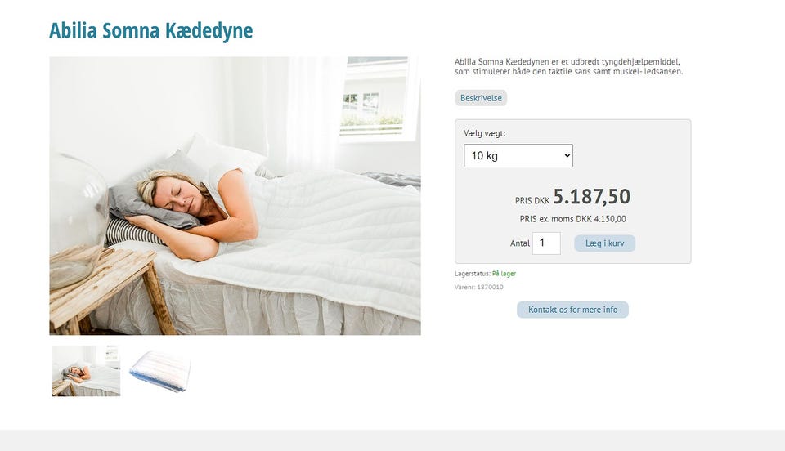Focus the Antal quantity input field
785x451 pixels.
[x=545, y=243]
